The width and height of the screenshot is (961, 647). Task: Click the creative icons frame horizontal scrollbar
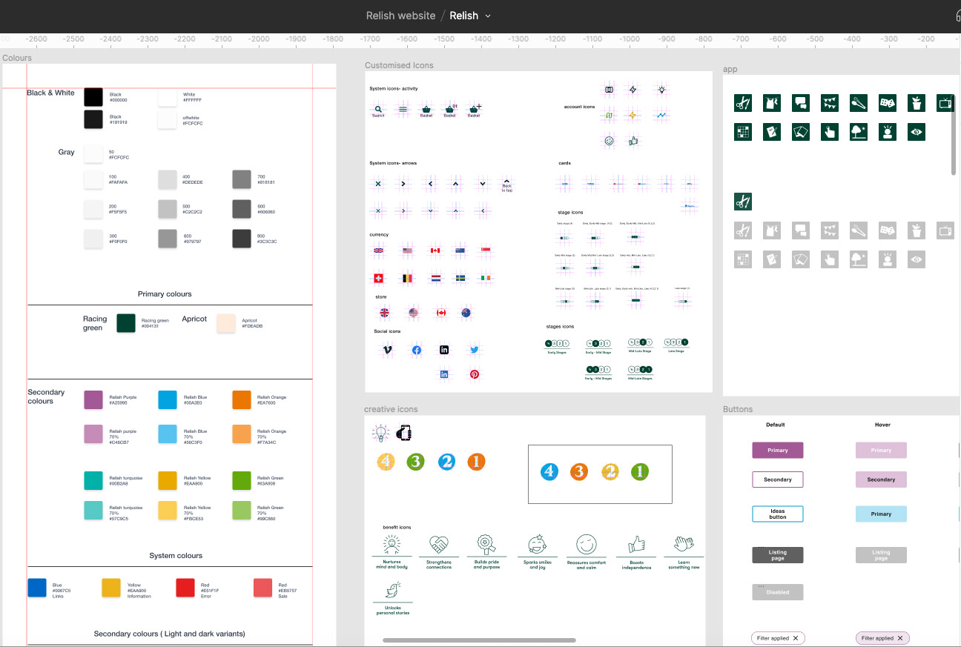click(x=479, y=640)
